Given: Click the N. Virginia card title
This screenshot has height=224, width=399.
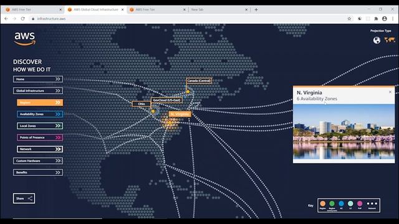Looking at the screenshot, I should click(x=309, y=93).
